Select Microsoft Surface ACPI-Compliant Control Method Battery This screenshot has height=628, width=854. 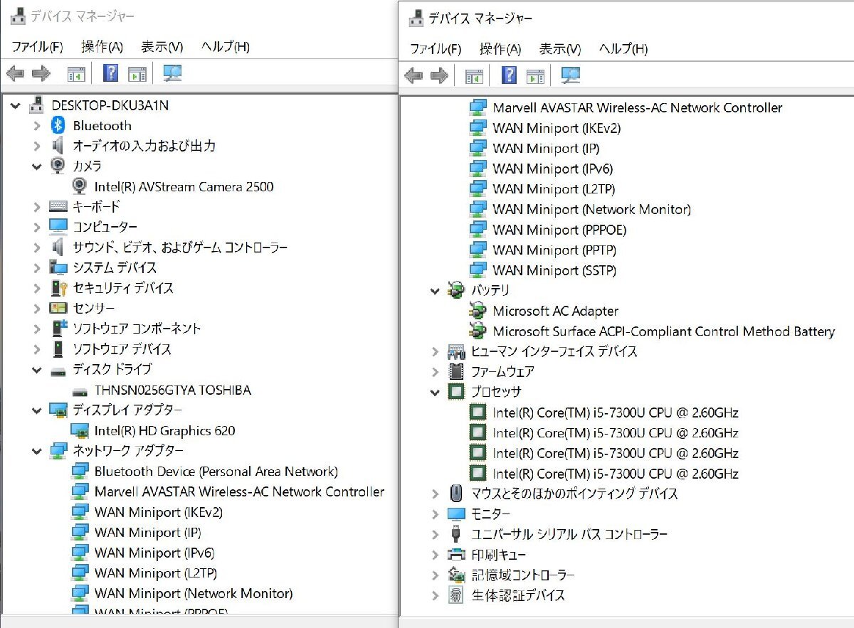click(x=663, y=331)
